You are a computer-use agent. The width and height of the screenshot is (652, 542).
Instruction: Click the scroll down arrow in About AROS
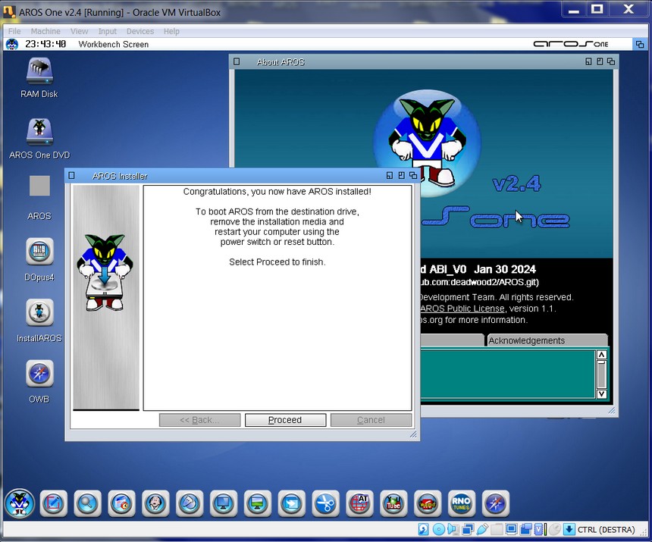601,394
